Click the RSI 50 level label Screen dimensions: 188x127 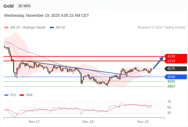tap(169, 107)
